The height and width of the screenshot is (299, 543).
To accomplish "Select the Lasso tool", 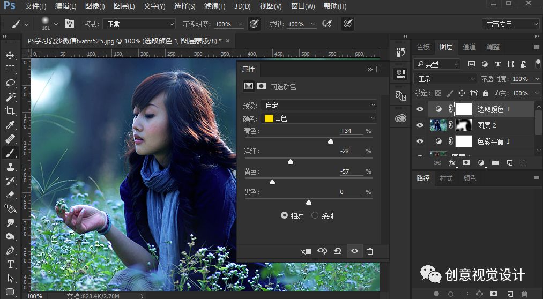I will pos(10,83).
